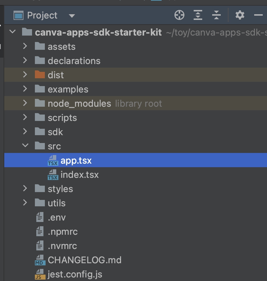Viewport: 267px width, 281px height.
Task: Click the Project view window icon
Action: [x=19, y=15]
